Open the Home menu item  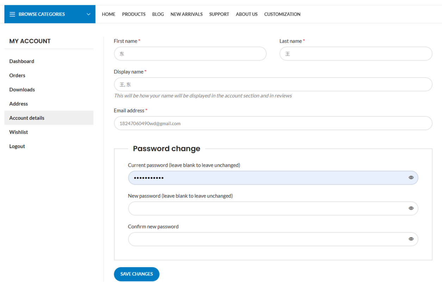[x=108, y=14]
